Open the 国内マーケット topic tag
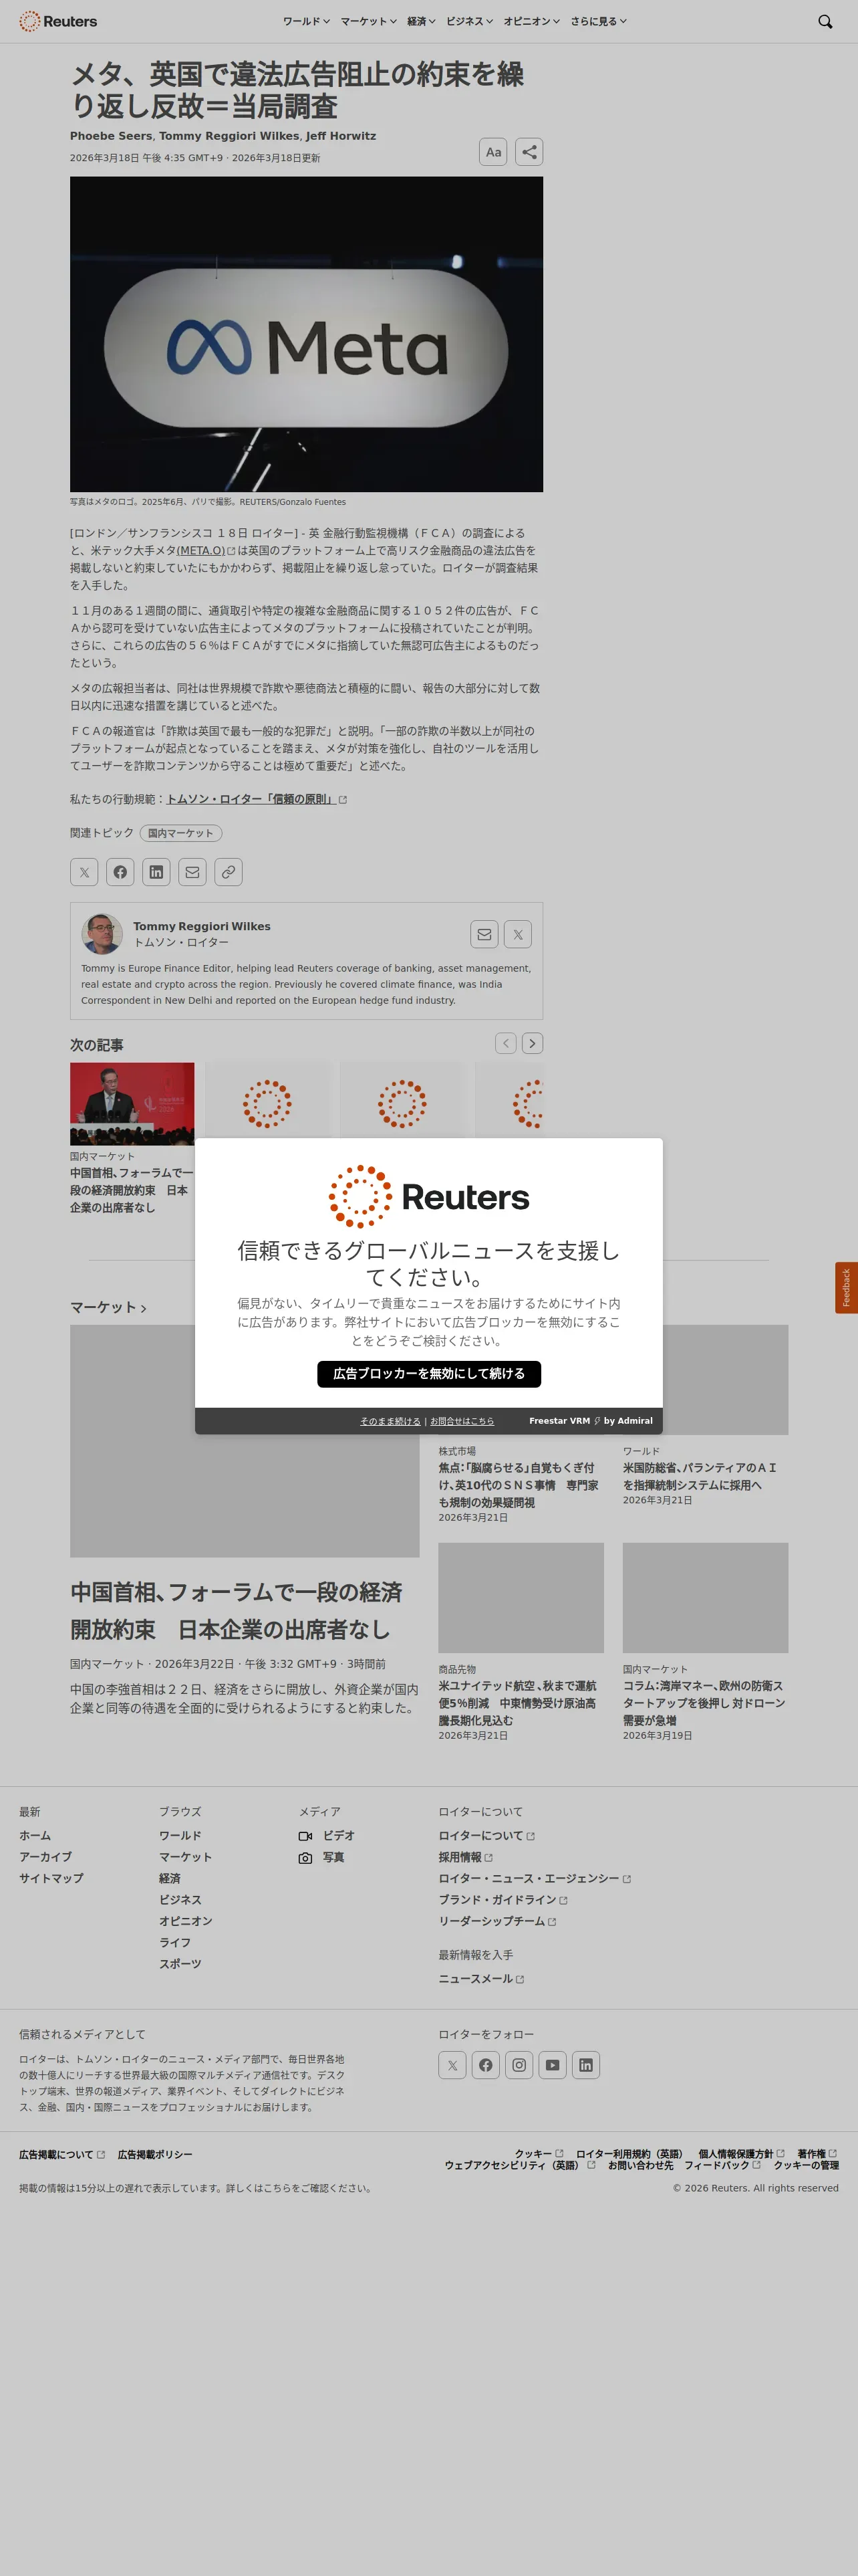This screenshot has height=2576, width=858. point(181,833)
